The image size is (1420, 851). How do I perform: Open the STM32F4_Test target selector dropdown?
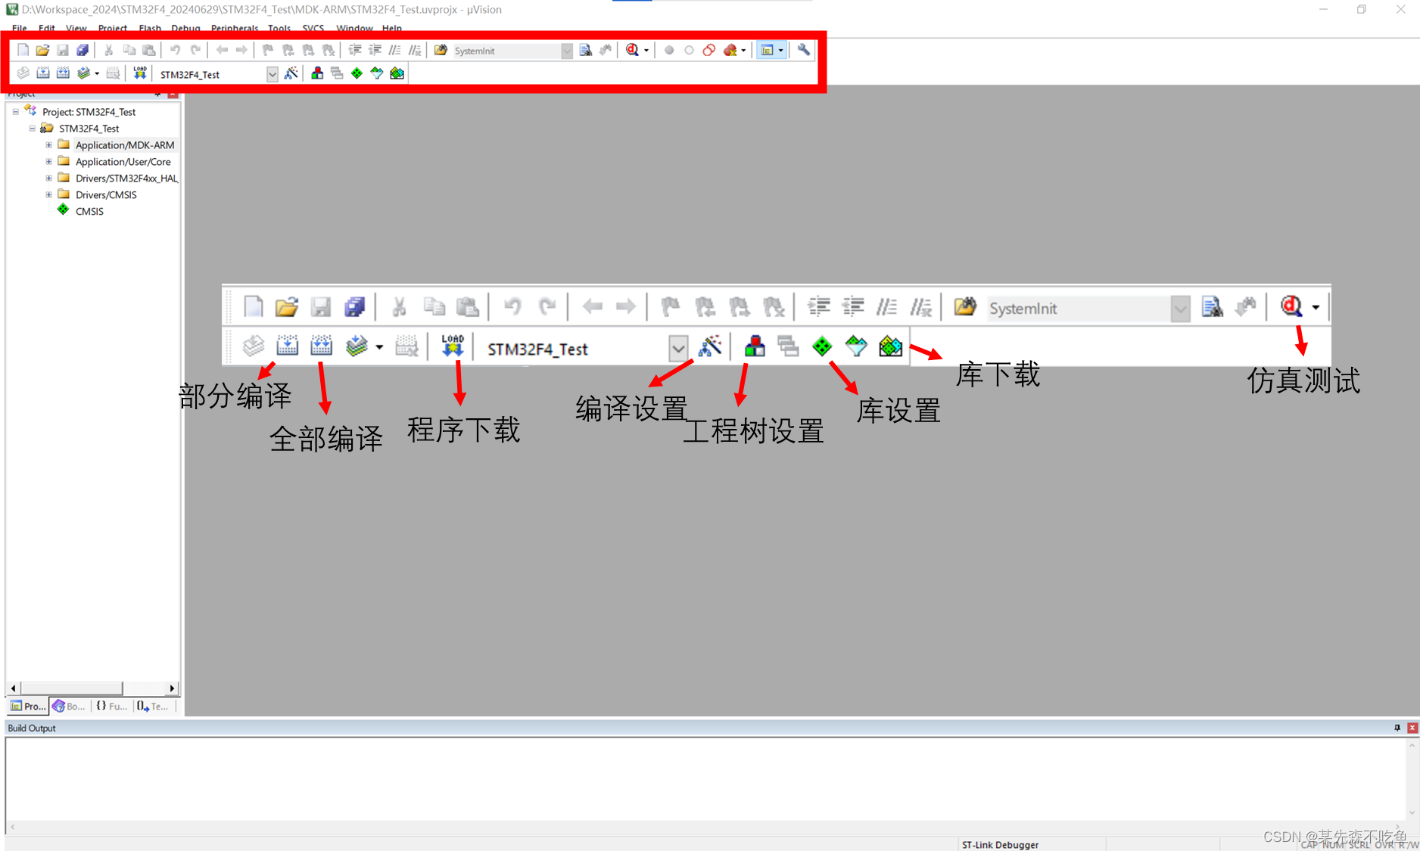click(x=272, y=74)
